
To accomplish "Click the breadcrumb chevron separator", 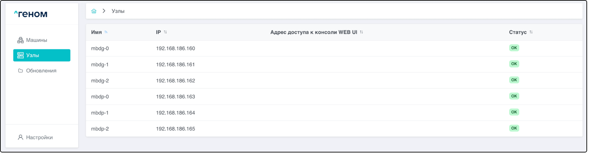I will (104, 11).
